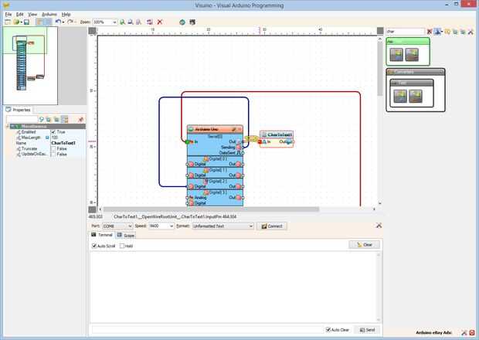Toggle the Hold checkbox
The width and height of the screenshot is (479, 340).
click(x=122, y=246)
